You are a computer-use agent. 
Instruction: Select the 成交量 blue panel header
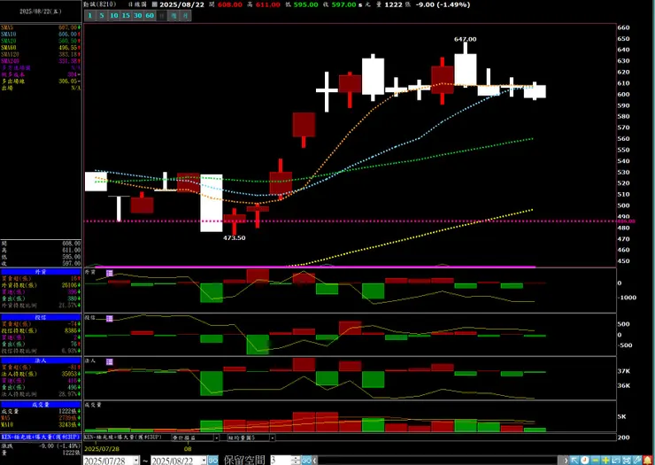point(41,405)
